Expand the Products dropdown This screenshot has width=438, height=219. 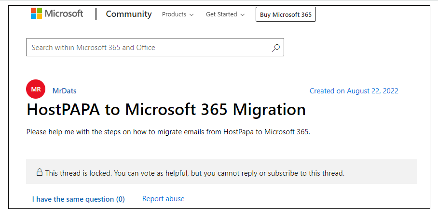coord(178,14)
